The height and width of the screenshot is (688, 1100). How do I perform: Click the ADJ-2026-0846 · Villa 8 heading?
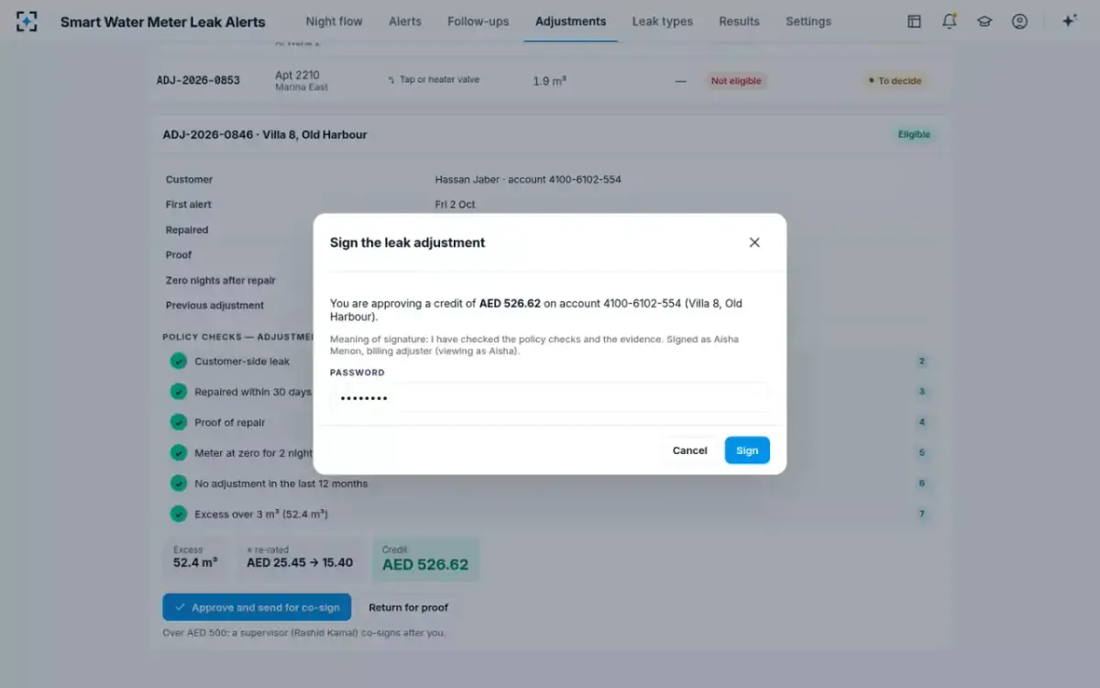265,135
